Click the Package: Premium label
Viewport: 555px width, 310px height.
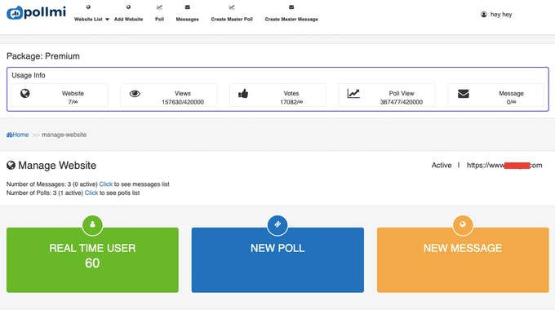pyautogui.click(x=43, y=56)
